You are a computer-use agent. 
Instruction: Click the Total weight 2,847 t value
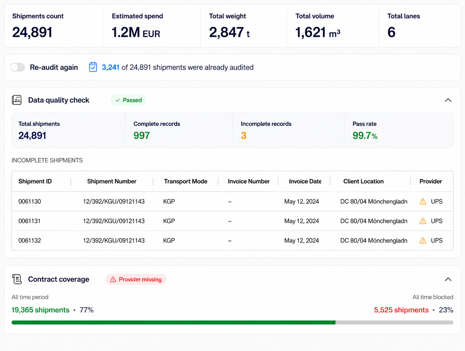click(229, 33)
